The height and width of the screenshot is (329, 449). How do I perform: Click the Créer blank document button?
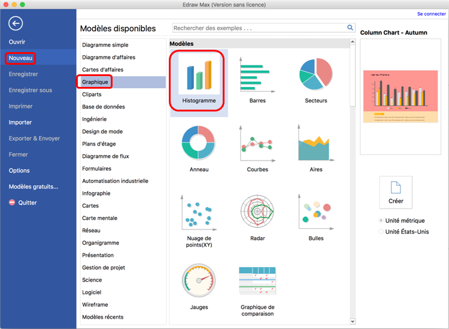tap(396, 192)
